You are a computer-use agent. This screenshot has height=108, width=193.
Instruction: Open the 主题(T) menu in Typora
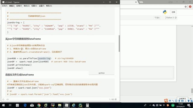coord(42,6)
